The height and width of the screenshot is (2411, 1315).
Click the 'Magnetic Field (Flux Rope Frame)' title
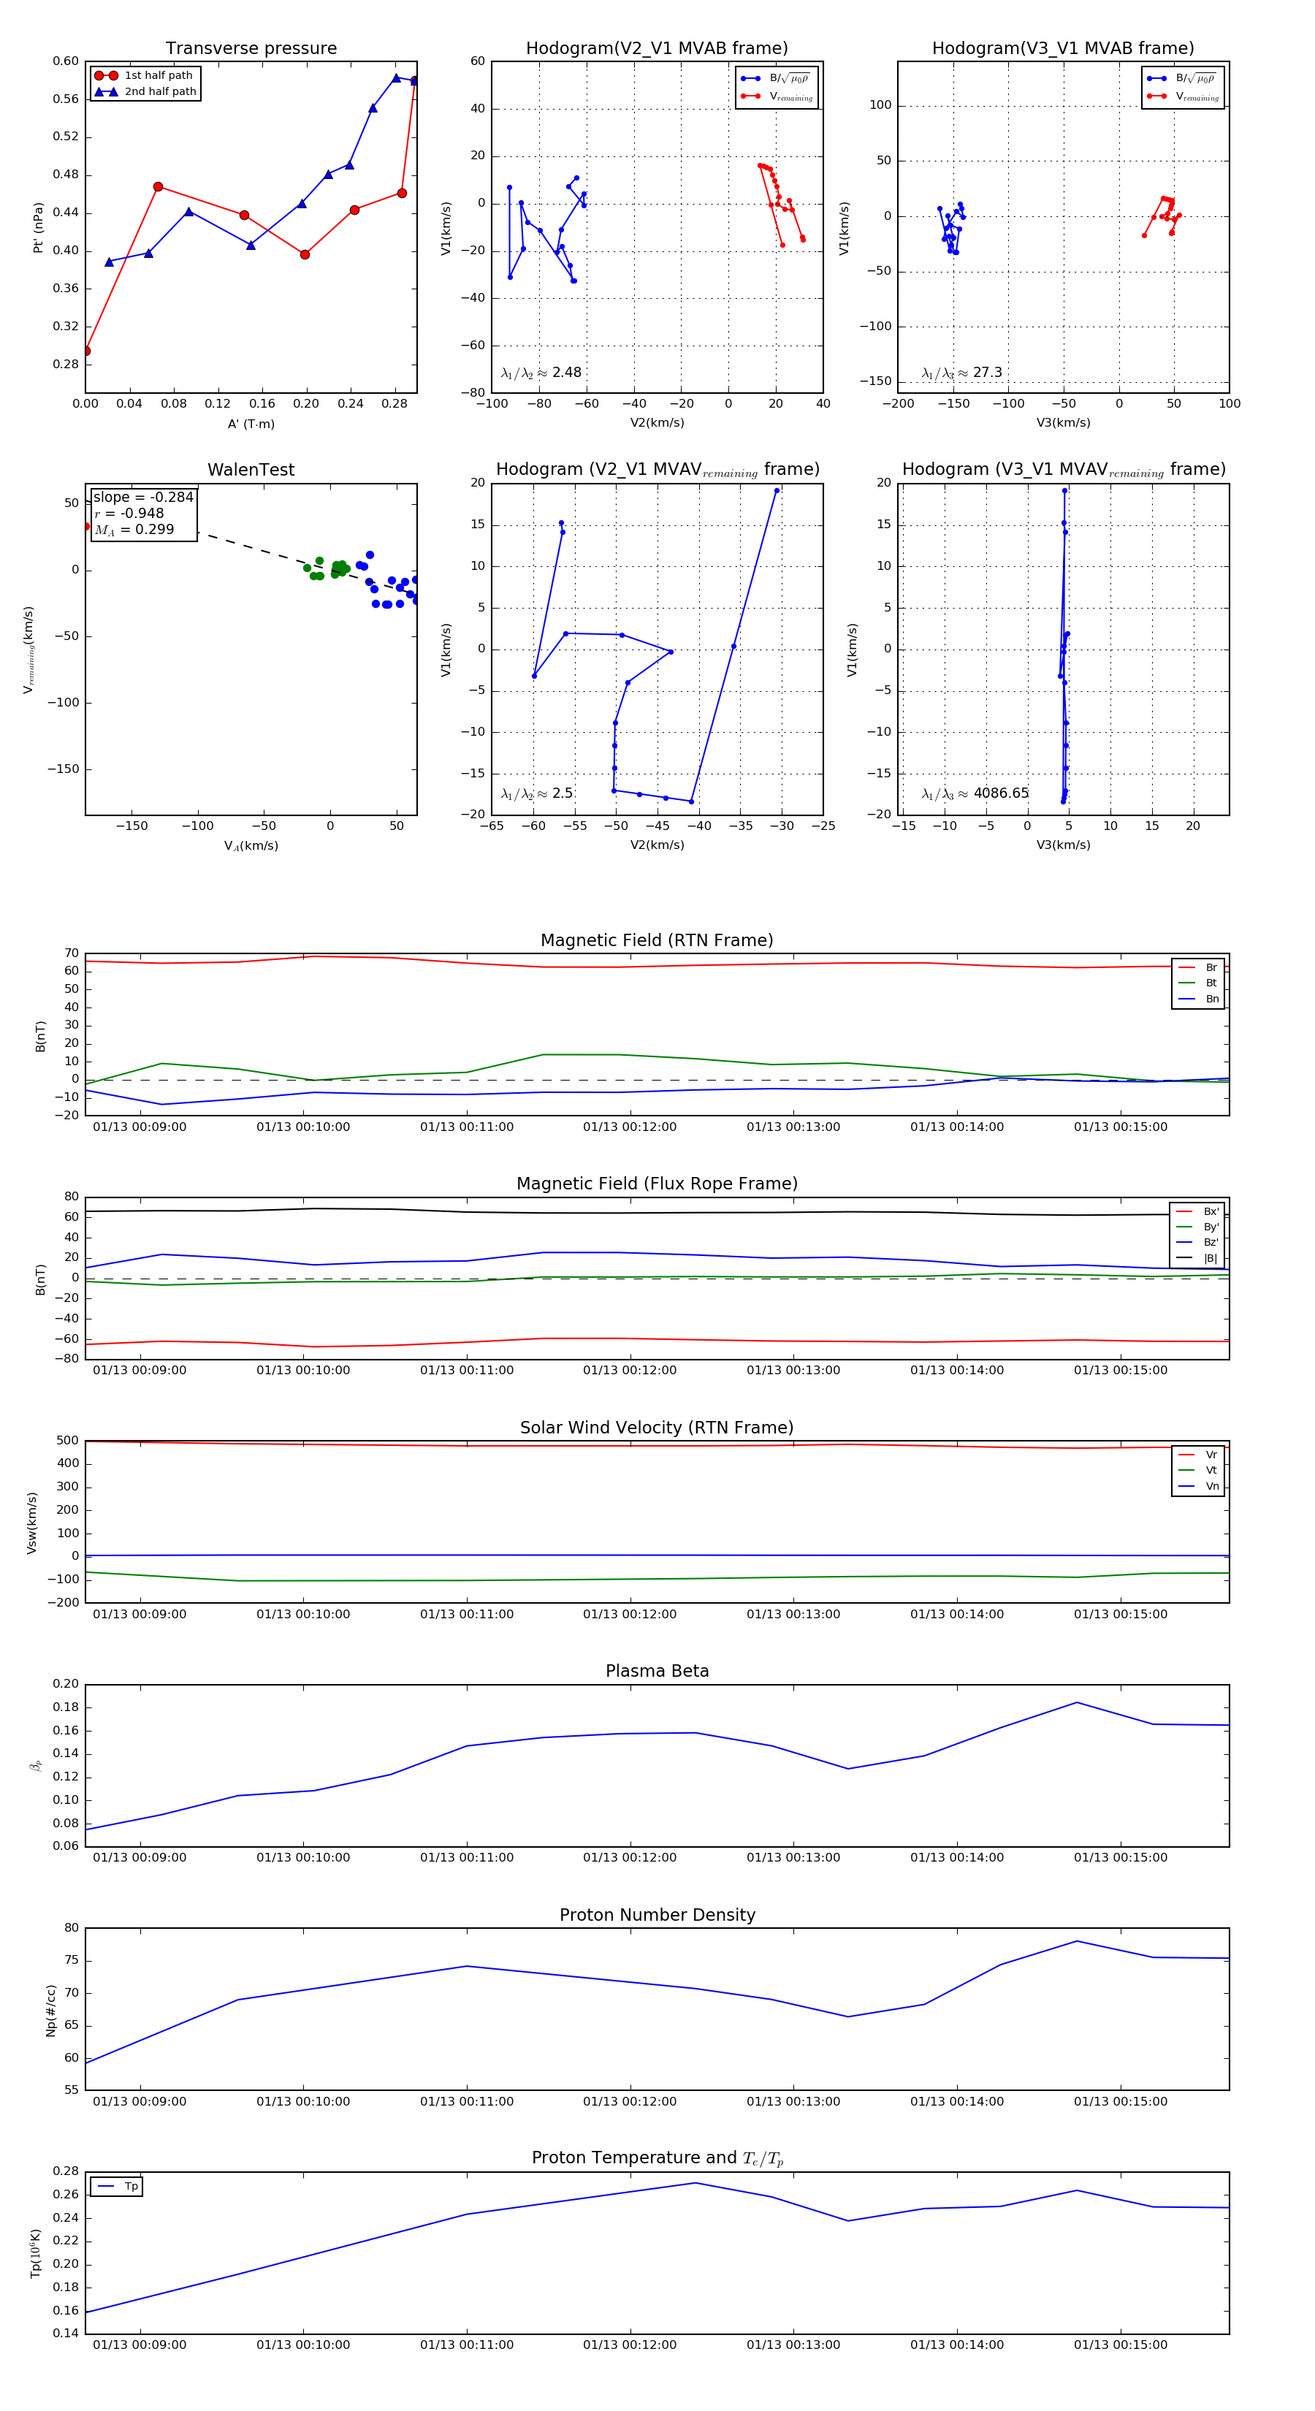pyautogui.click(x=657, y=1184)
